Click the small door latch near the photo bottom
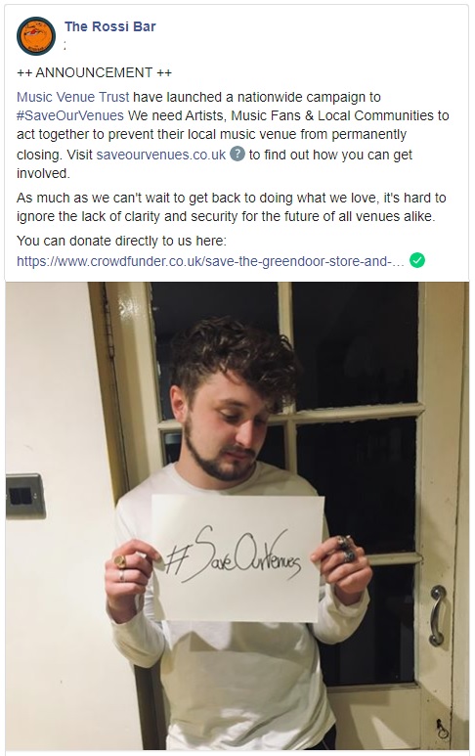This screenshot has width=475, height=756. tap(442, 729)
